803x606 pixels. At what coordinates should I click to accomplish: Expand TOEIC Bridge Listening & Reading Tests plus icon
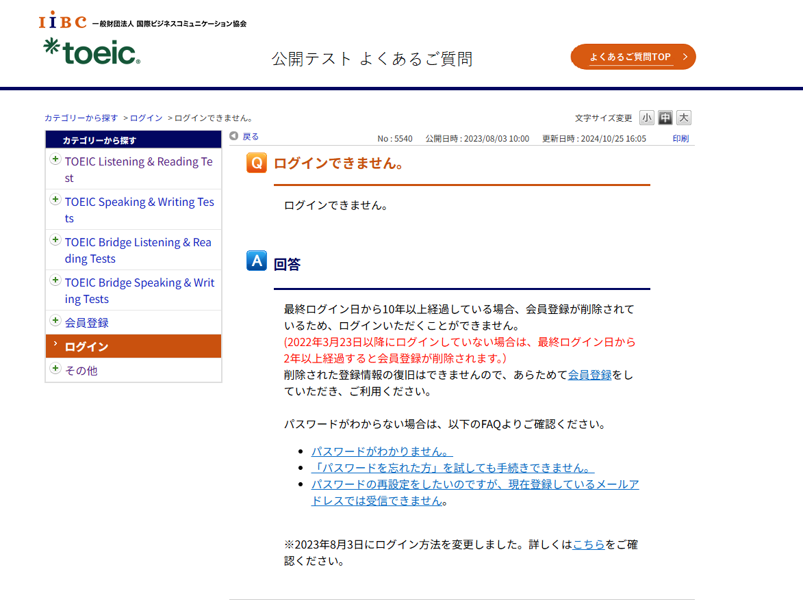pos(55,240)
